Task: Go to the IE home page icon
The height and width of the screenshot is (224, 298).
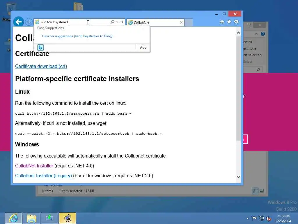Action: pos(222,22)
